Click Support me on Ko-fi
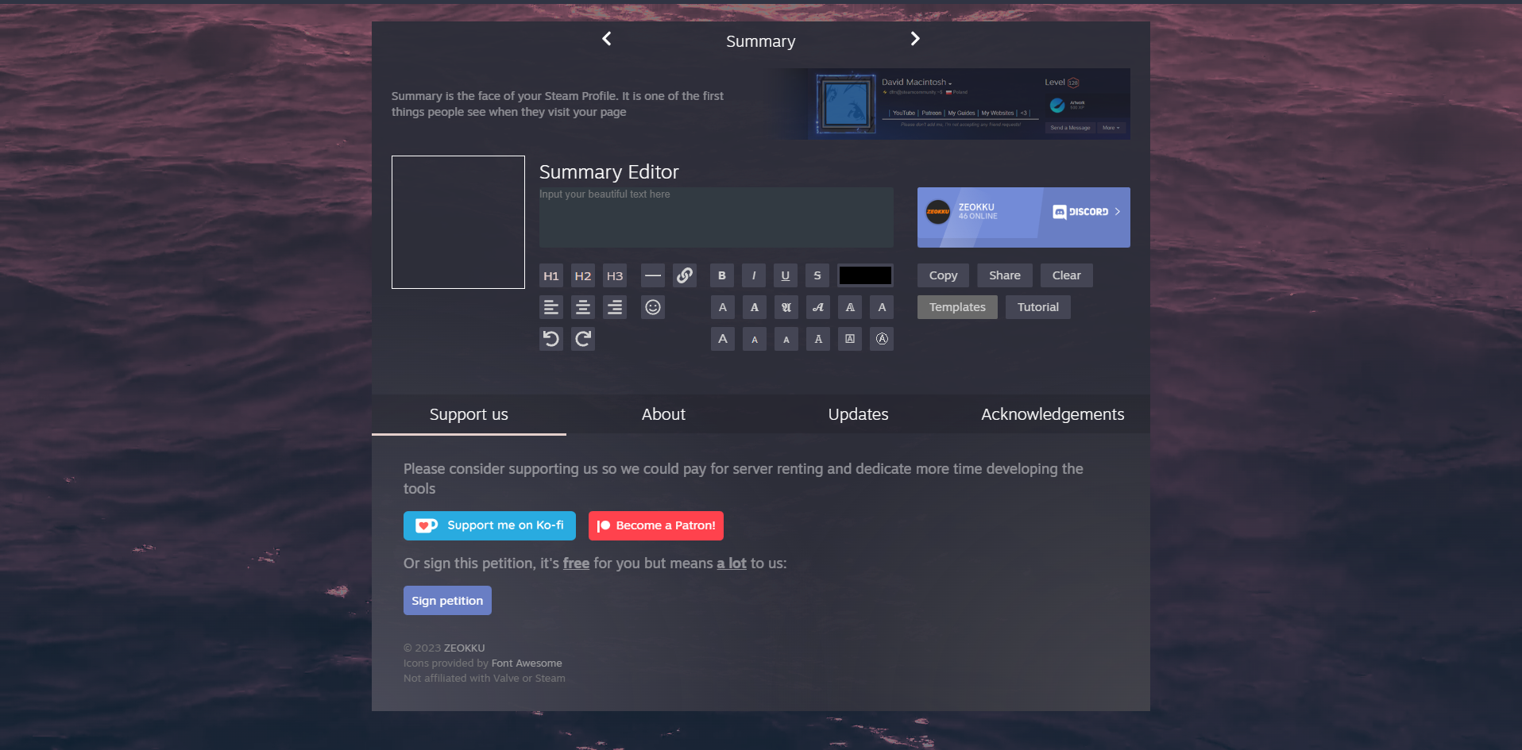1522x750 pixels. pos(489,525)
